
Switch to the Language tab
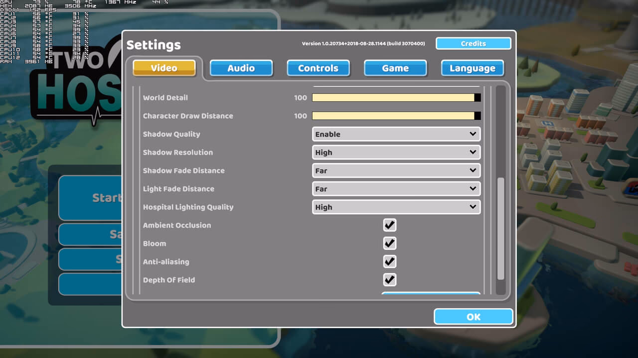click(472, 68)
